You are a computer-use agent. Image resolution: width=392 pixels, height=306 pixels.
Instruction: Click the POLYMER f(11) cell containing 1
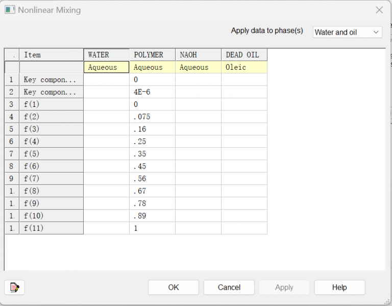[x=152, y=228]
